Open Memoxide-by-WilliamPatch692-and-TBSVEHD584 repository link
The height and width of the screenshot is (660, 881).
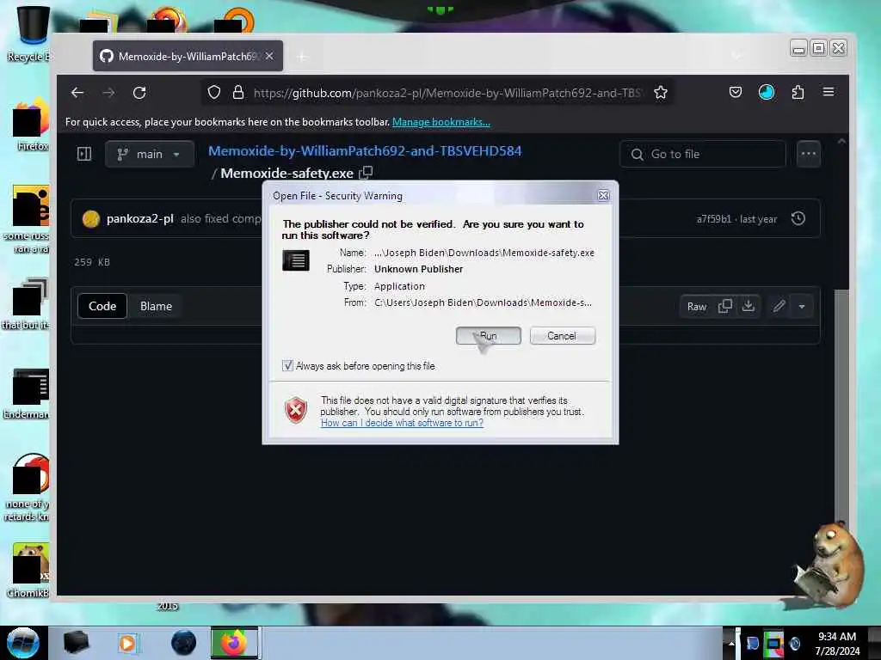coord(365,151)
